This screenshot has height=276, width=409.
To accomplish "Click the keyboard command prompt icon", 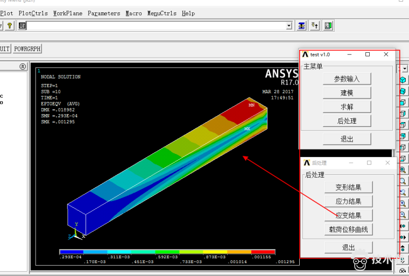I will (x=22, y=26).
